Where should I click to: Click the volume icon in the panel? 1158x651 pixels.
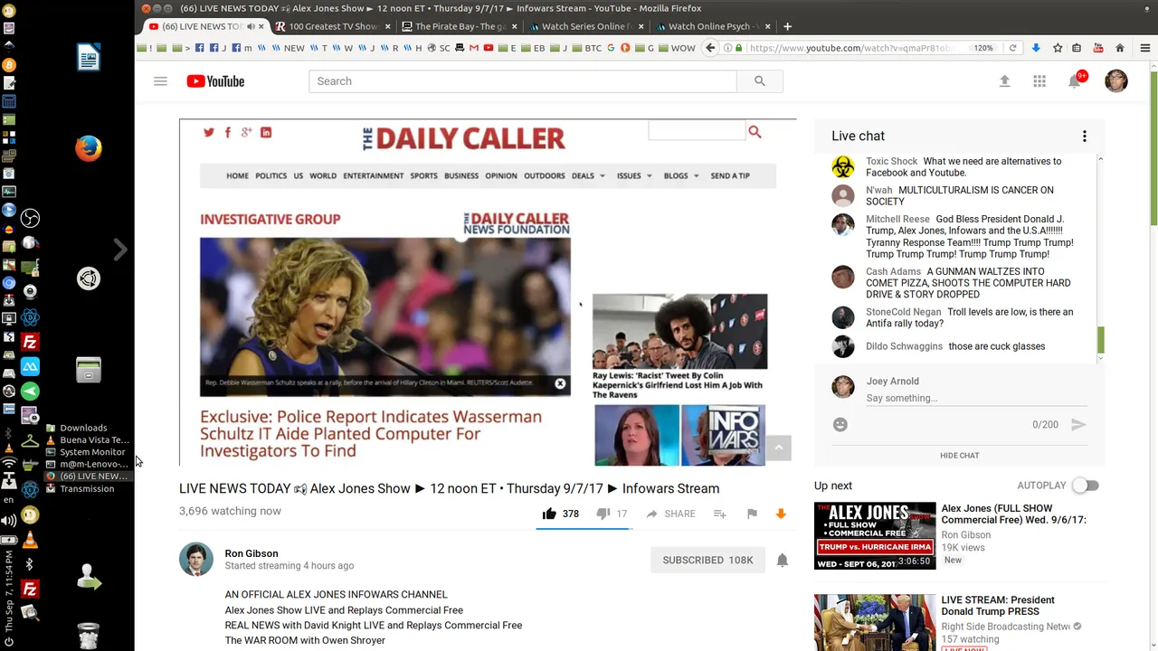pos(9,520)
